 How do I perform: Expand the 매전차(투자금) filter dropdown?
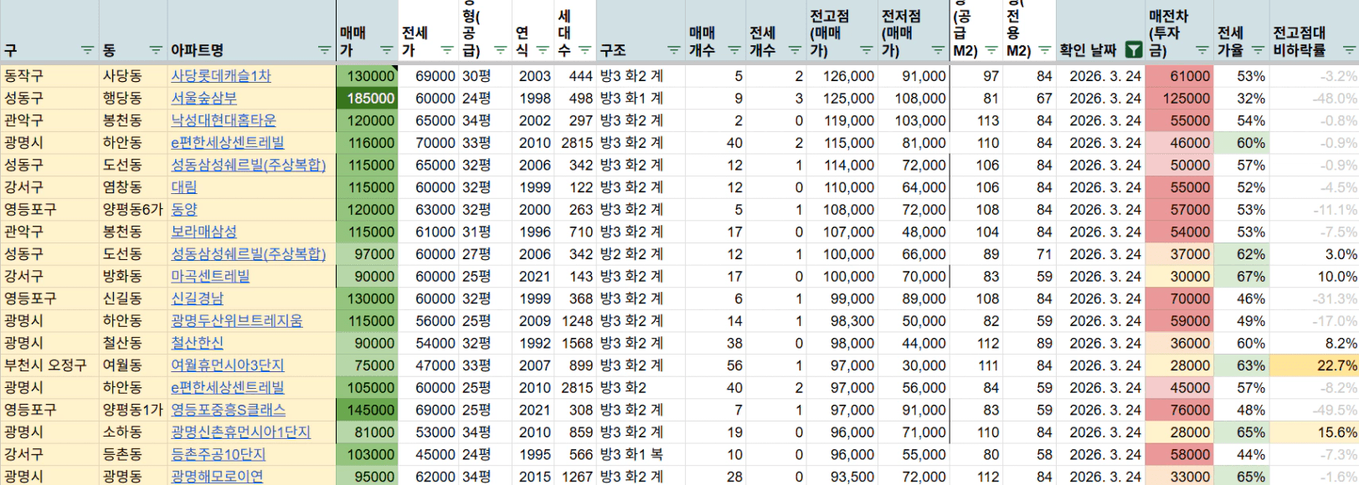pyautogui.click(x=1202, y=50)
